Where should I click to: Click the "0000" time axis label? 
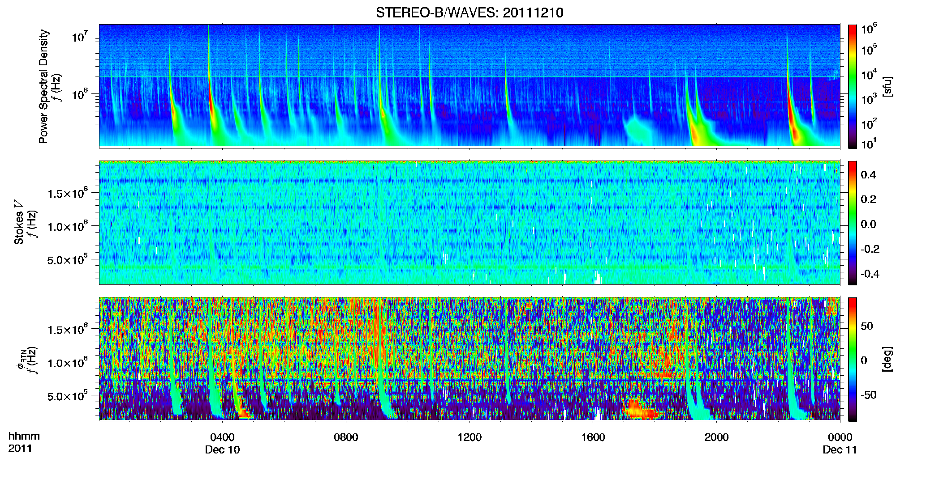pos(840,437)
